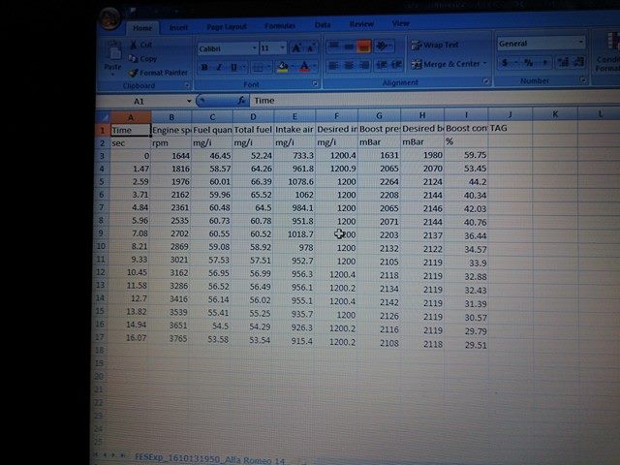Set Top Align for cells
Screen dimensions: 620x465
[334, 46]
